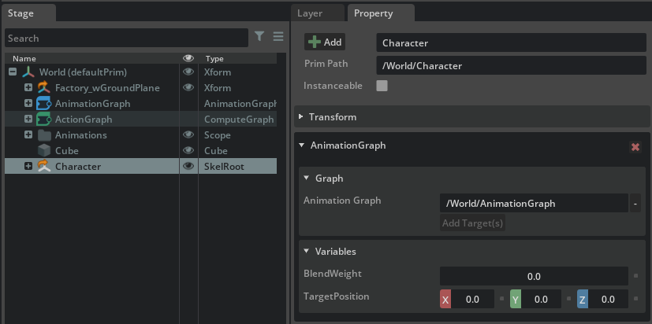Image resolution: width=652 pixels, height=324 pixels.
Task: Enable the Instanceable checkbox
Action: pyautogui.click(x=382, y=86)
